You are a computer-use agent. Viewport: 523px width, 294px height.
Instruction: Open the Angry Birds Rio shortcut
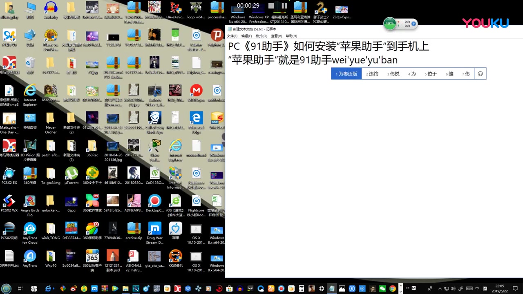point(30,206)
